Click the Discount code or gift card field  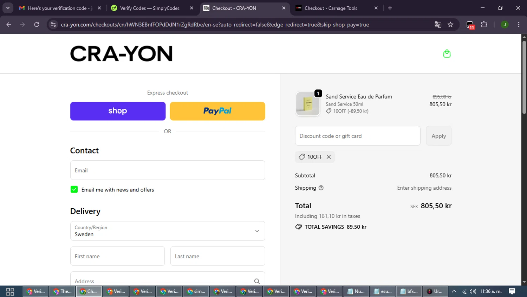[x=358, y=136]
